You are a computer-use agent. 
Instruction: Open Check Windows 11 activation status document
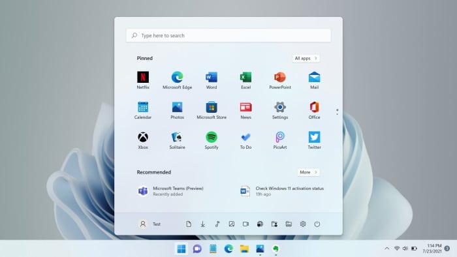(x=281, y=191)
